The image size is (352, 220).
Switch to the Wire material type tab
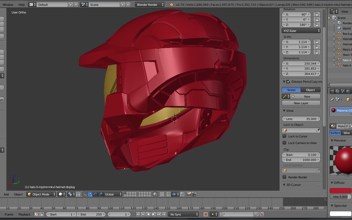(x=346, y=133)
